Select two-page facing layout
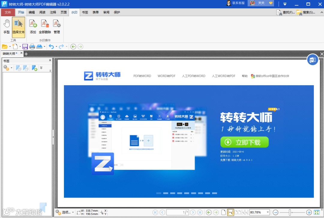 coord(238,212)
